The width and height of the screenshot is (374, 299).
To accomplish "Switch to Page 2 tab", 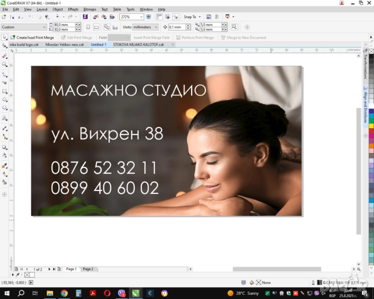I will click(88, 269).
